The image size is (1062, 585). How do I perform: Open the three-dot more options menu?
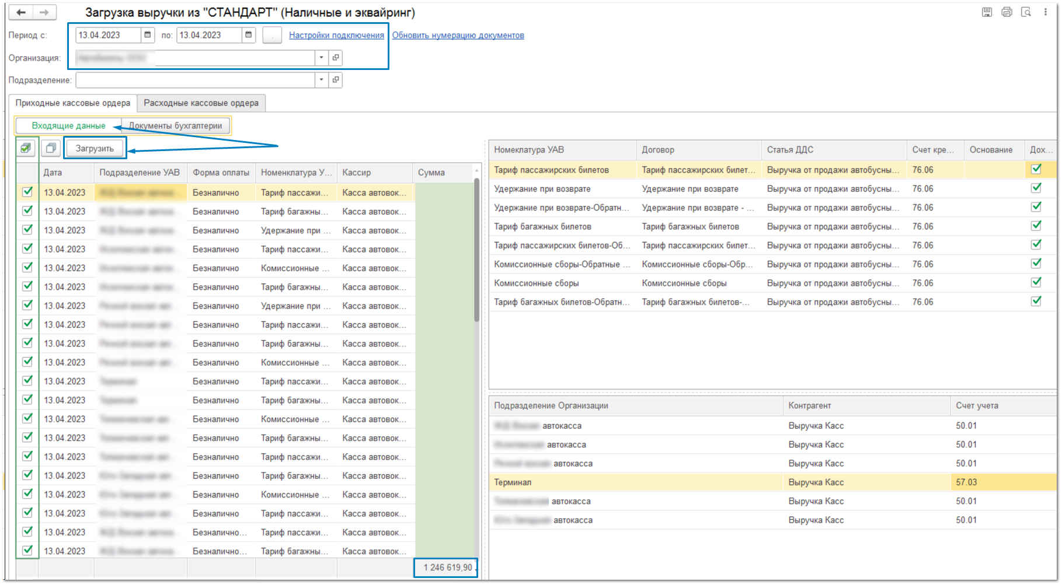click(1045, 12)
